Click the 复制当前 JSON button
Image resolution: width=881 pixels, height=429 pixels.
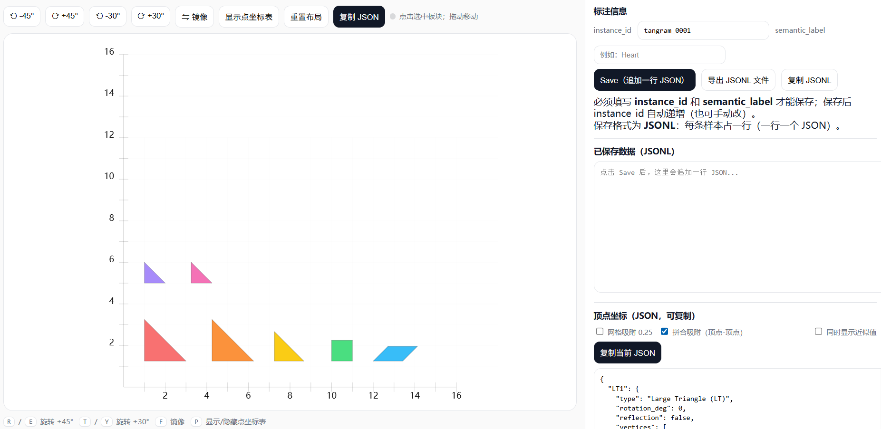[x=627, y=353]
